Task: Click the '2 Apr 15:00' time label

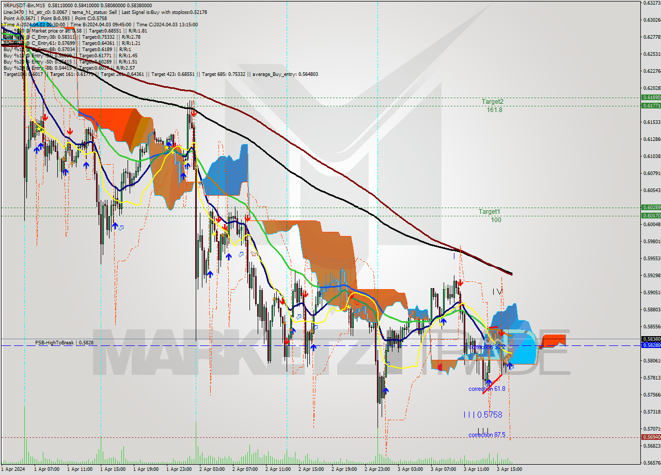Action: click(x=311, y=469)
